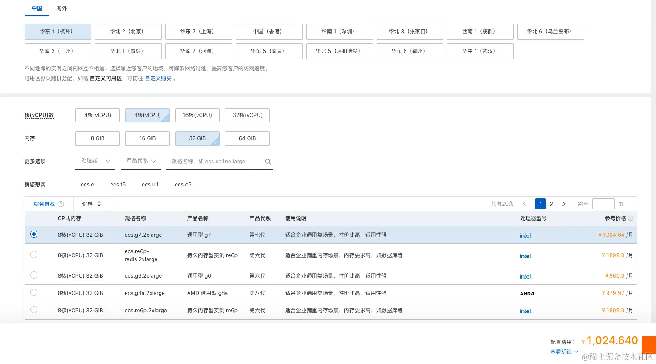Switch to the 中国 tab

point(37,8)
